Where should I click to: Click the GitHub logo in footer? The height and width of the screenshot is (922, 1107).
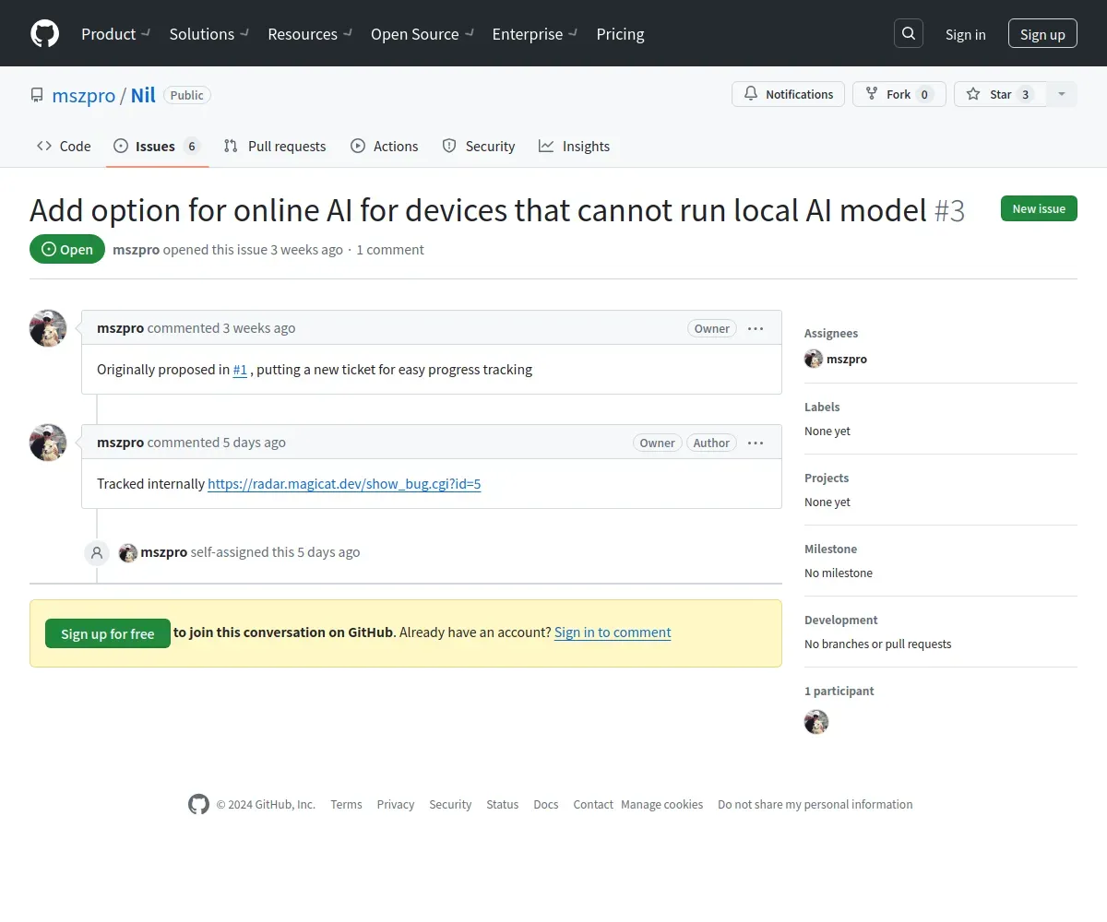coord(198,804)
